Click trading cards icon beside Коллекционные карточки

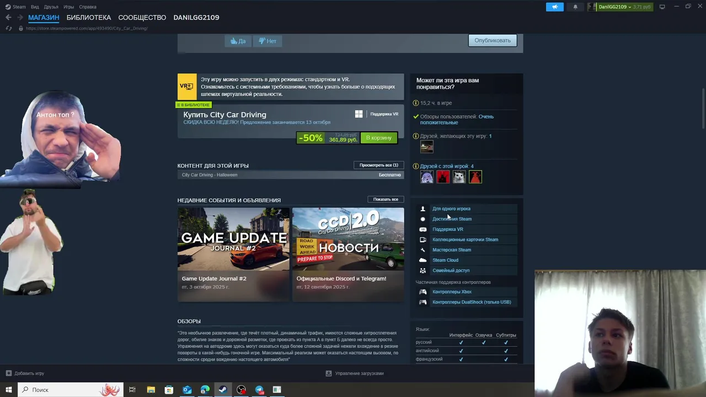[x=423, y=239]
